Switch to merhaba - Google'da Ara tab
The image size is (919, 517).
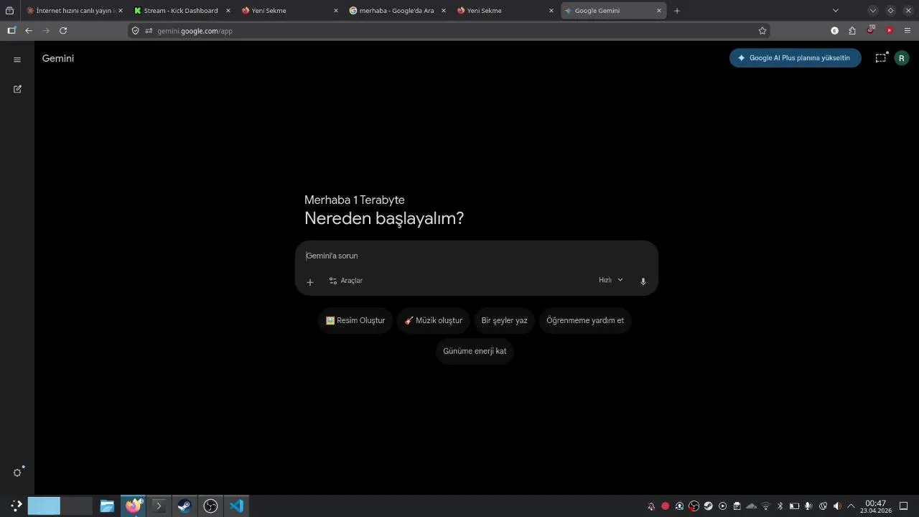[x=397, y=11]
